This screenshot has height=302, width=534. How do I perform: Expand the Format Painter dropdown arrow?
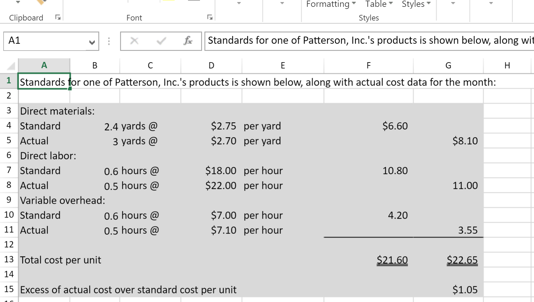tap(18, 2)
